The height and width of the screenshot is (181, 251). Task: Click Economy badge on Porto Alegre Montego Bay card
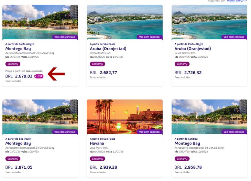(13, 64)
